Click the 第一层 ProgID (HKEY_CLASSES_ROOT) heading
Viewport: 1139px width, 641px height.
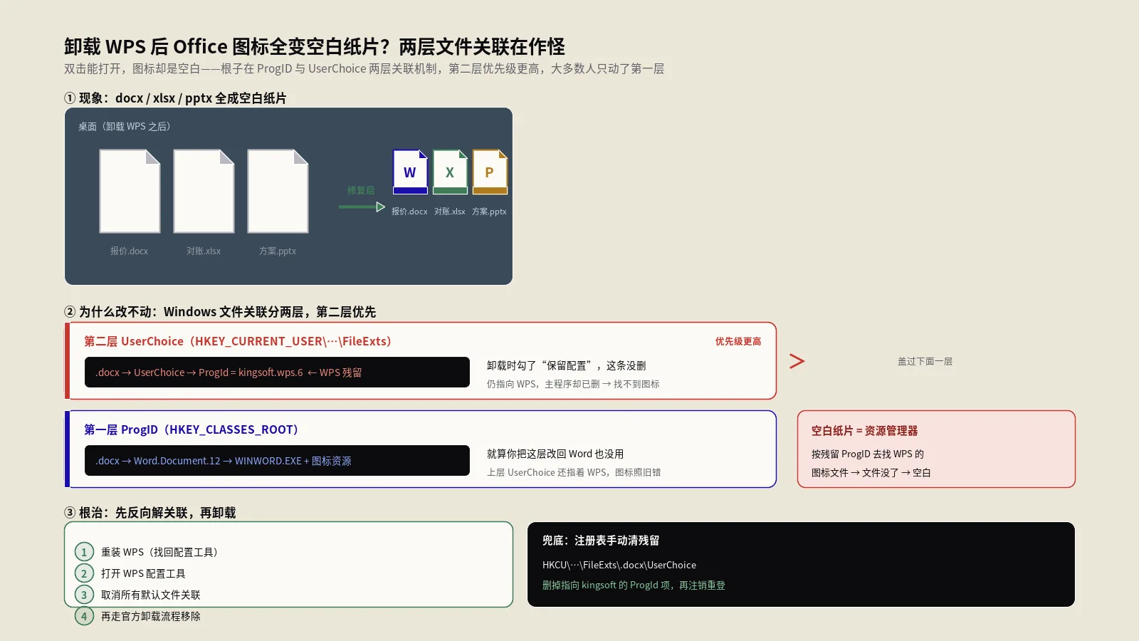pos(191,429)
